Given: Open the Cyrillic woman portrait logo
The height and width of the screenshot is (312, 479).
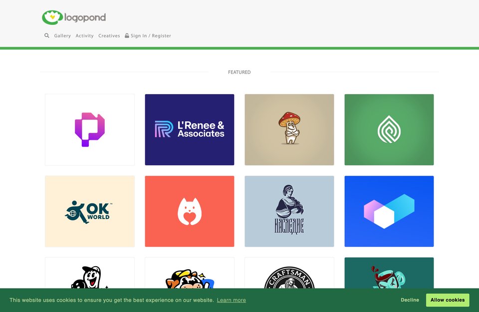Looking at the screenshot, I should click(x=289, y=211).
